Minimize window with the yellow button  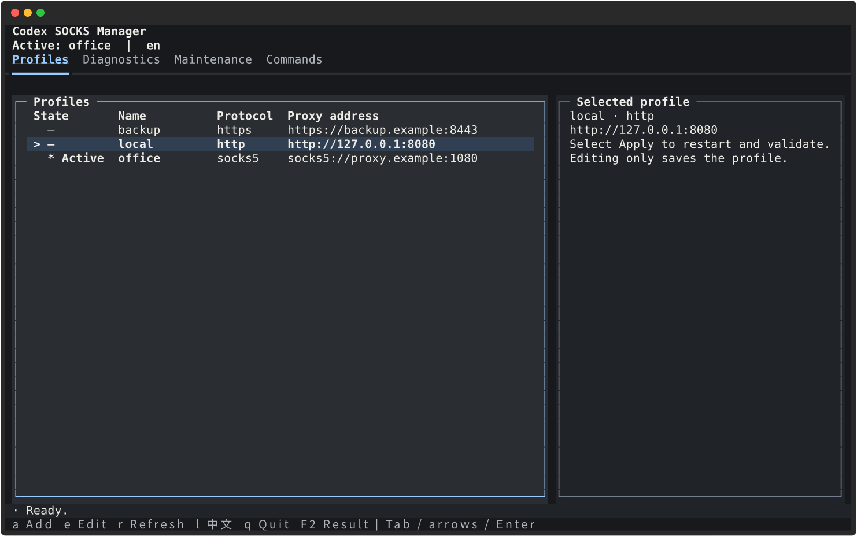pyautogui.click(x=28, y=13)
